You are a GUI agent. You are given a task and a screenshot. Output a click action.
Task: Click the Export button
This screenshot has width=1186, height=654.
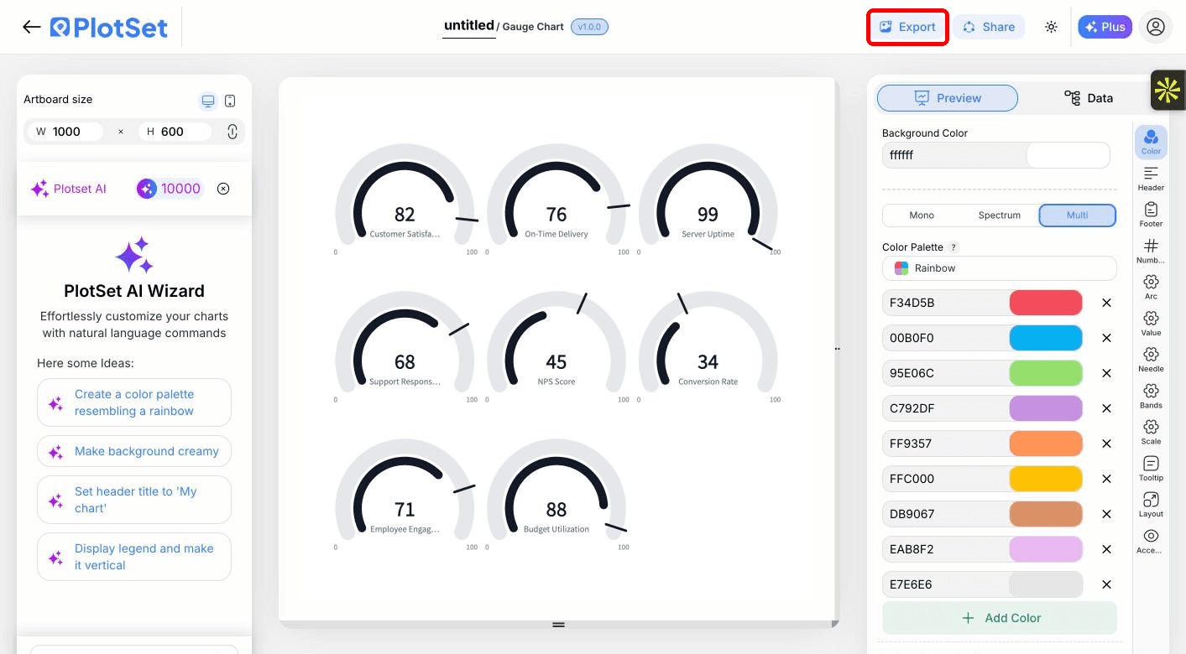click(x=907, y=27)
